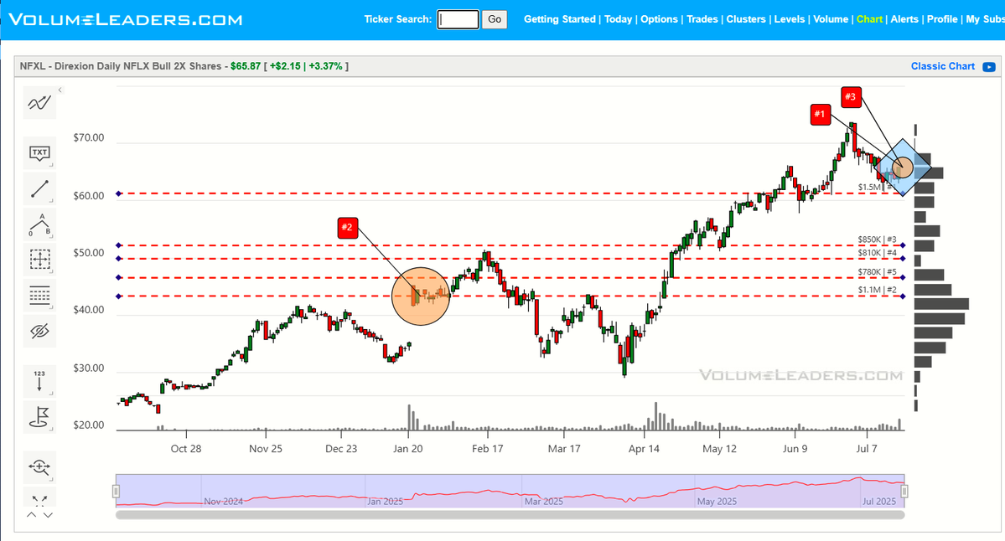The width and height of the screenshot is (1005, 541).
Task: Click the blue diamond cluster marker
Action: pos(903,167)
